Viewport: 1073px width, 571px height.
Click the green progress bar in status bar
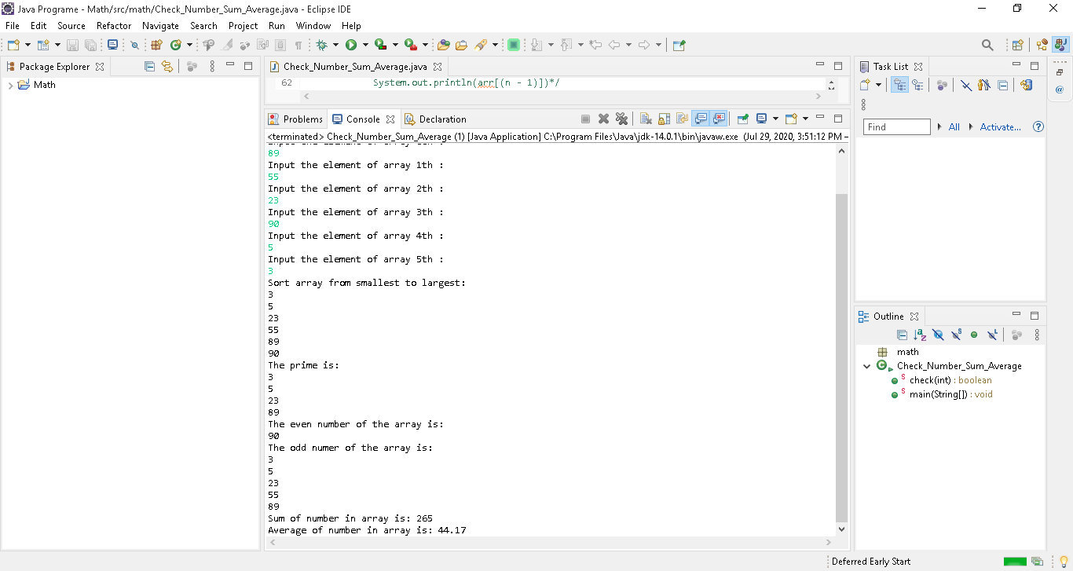click(1015, 561)
